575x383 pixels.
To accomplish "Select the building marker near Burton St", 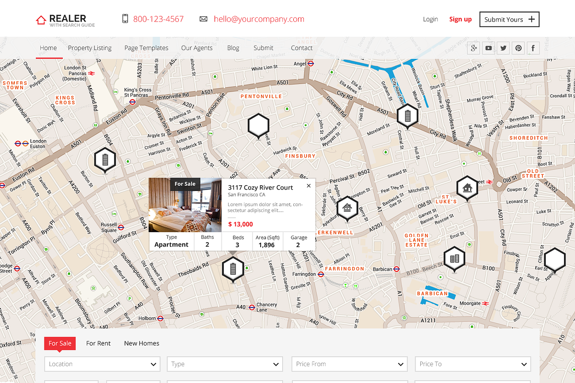I will tap(105, 160).
